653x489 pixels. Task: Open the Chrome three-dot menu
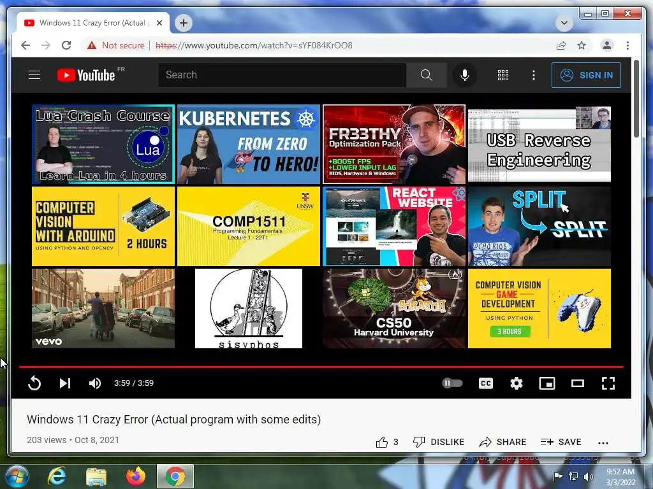tap(627, 45)
